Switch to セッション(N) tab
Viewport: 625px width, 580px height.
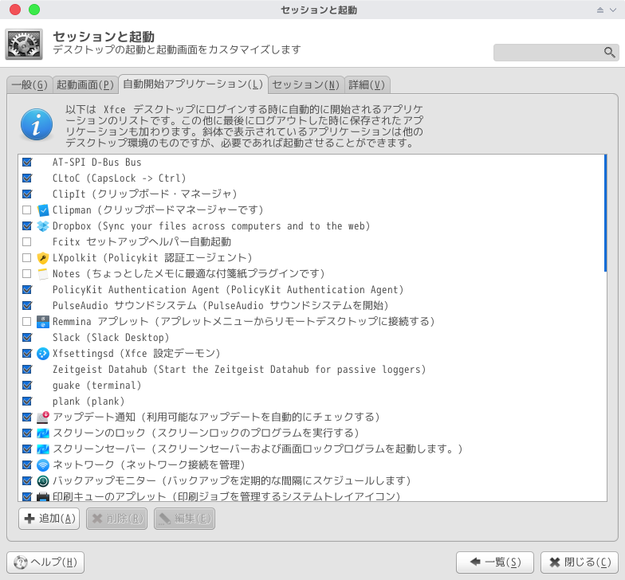pos(306,84)
